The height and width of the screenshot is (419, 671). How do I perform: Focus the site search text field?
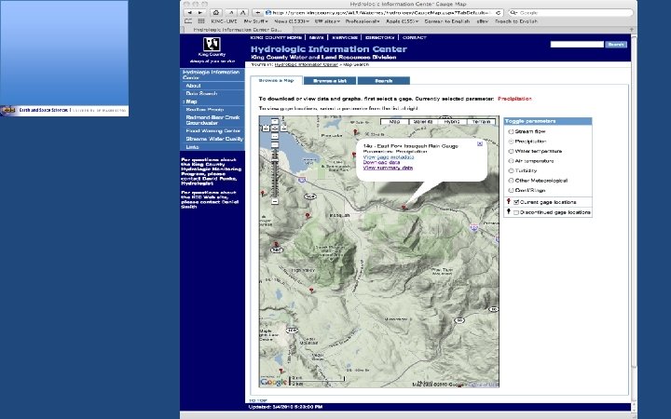pyautogui.click(x=577, y=45)
